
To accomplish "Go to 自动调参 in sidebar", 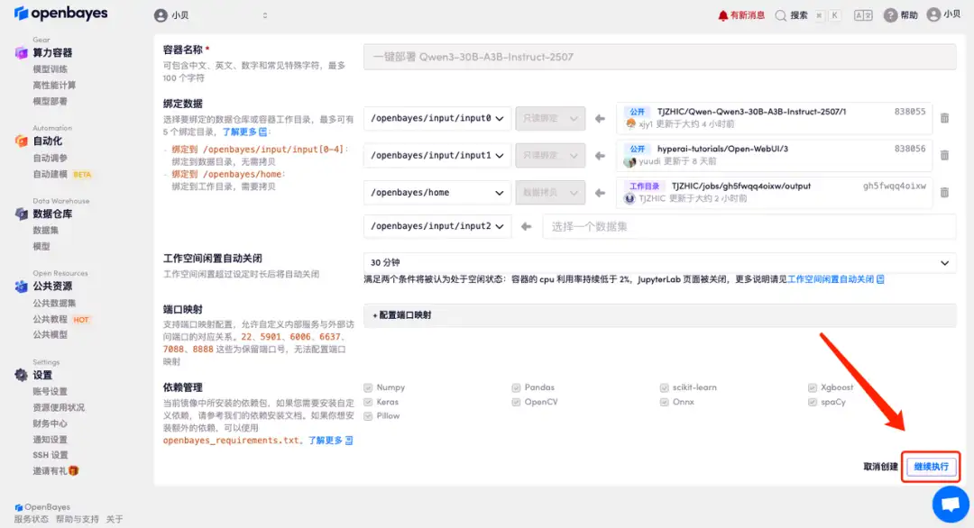I will (x=50, y=159).
